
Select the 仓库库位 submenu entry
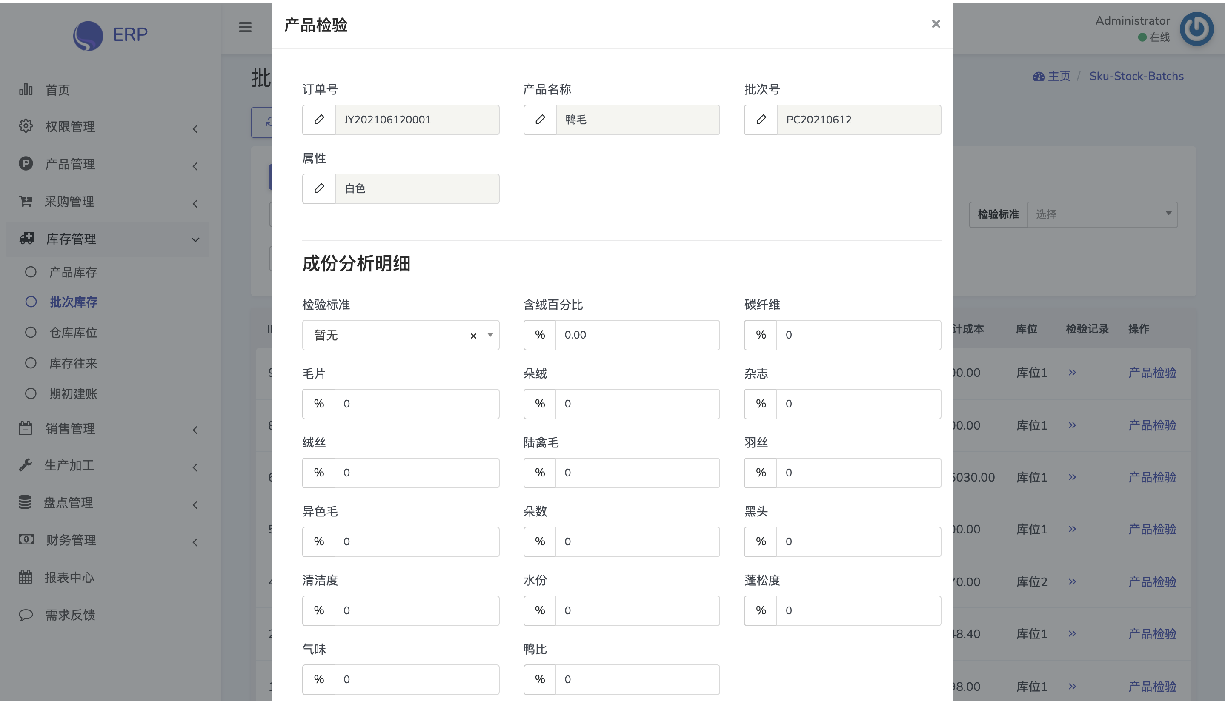[73, 333]
